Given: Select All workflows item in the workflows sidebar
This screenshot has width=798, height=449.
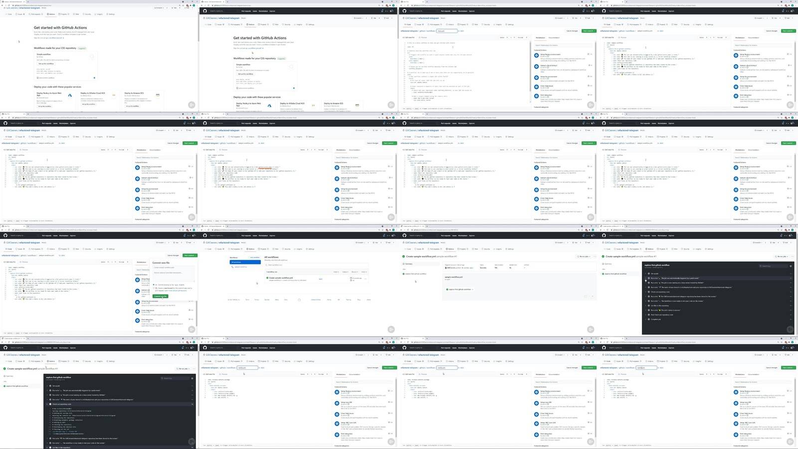Looking at the screenshot, I should (x=245, y=262).
